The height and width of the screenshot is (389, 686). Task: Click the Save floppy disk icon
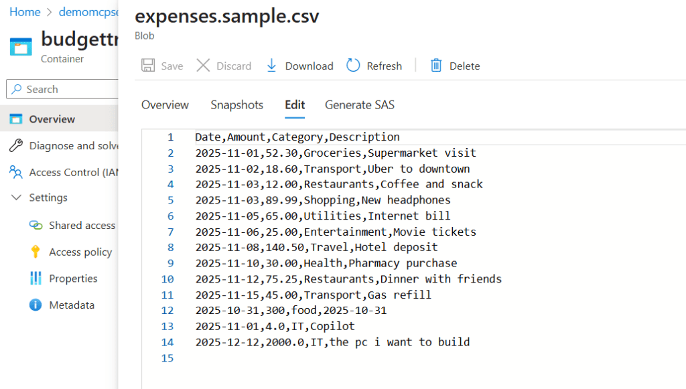[x=148, y=66]
